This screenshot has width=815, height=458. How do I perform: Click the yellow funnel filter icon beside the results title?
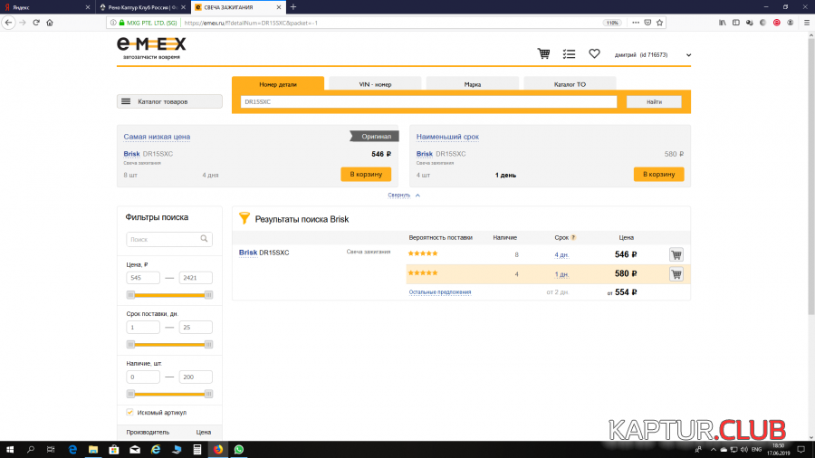click(x=244, y=218)
